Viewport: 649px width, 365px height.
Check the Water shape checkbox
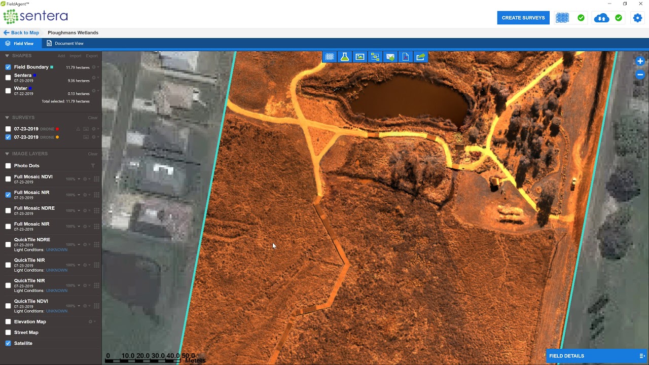(8, 91)
